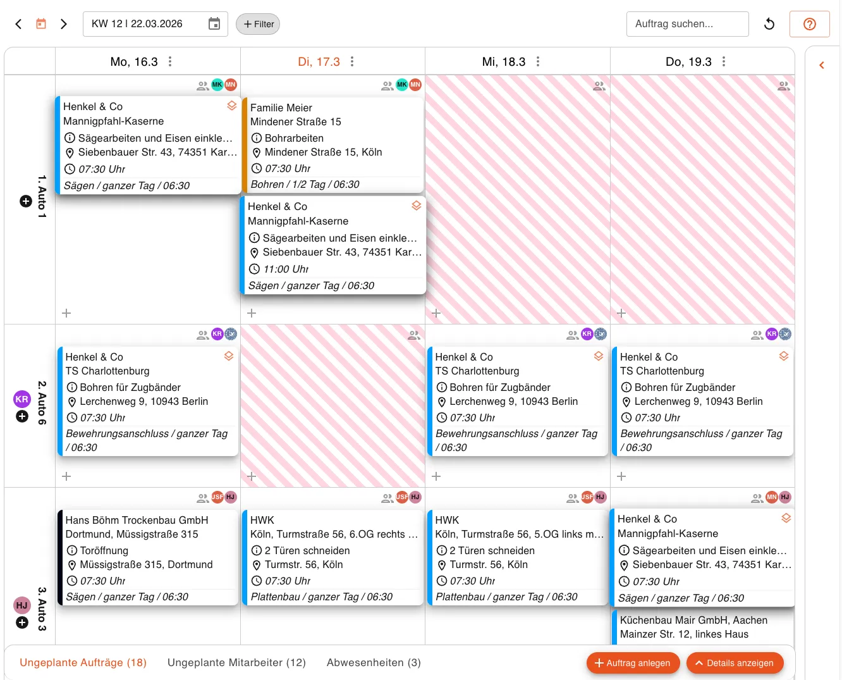Open options menu for Di, 17.3
The width and height of the screenshot is (842, 680).
click(352, 61)
